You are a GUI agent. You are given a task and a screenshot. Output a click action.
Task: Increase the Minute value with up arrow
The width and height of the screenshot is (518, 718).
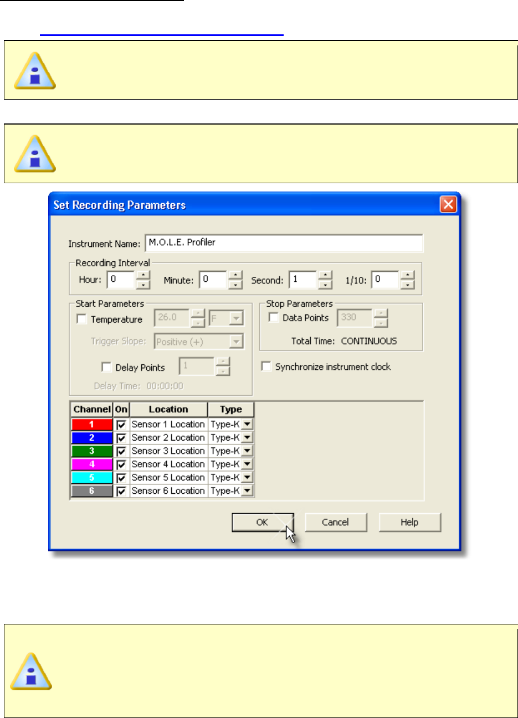coord(235,275)
